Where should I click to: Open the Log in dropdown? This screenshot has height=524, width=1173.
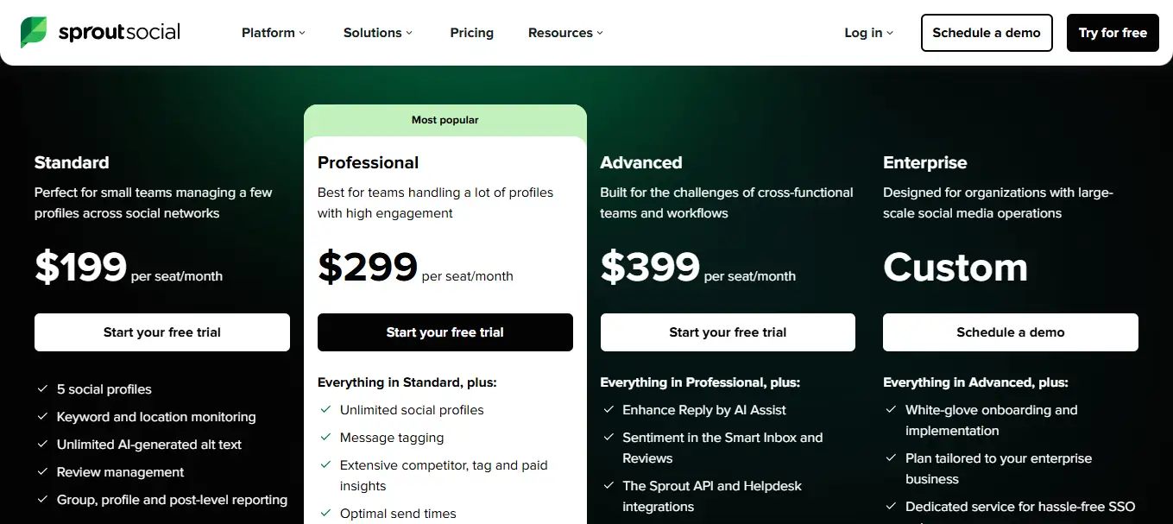coord(868,33)
